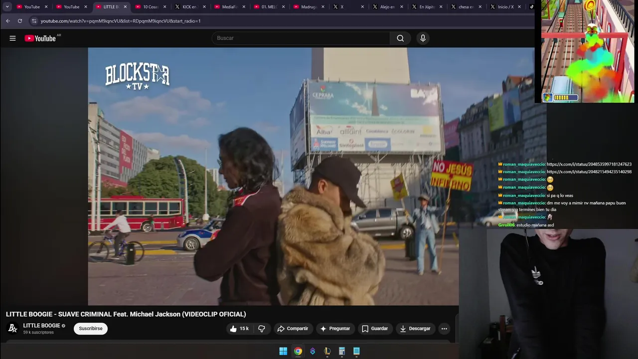This screenshot has width=638, height=359.
Task: Open more actions three-dot menu under video
Action: [x=444, y=329]
